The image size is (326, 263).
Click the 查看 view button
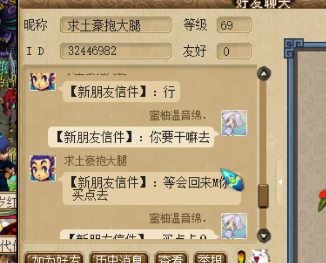point(171,258)
